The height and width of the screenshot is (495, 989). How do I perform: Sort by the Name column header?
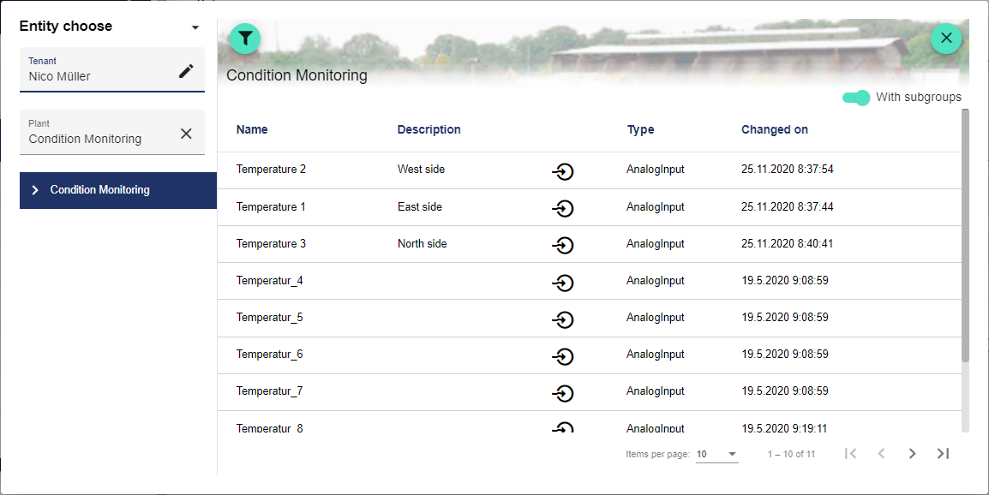point(252,130)
